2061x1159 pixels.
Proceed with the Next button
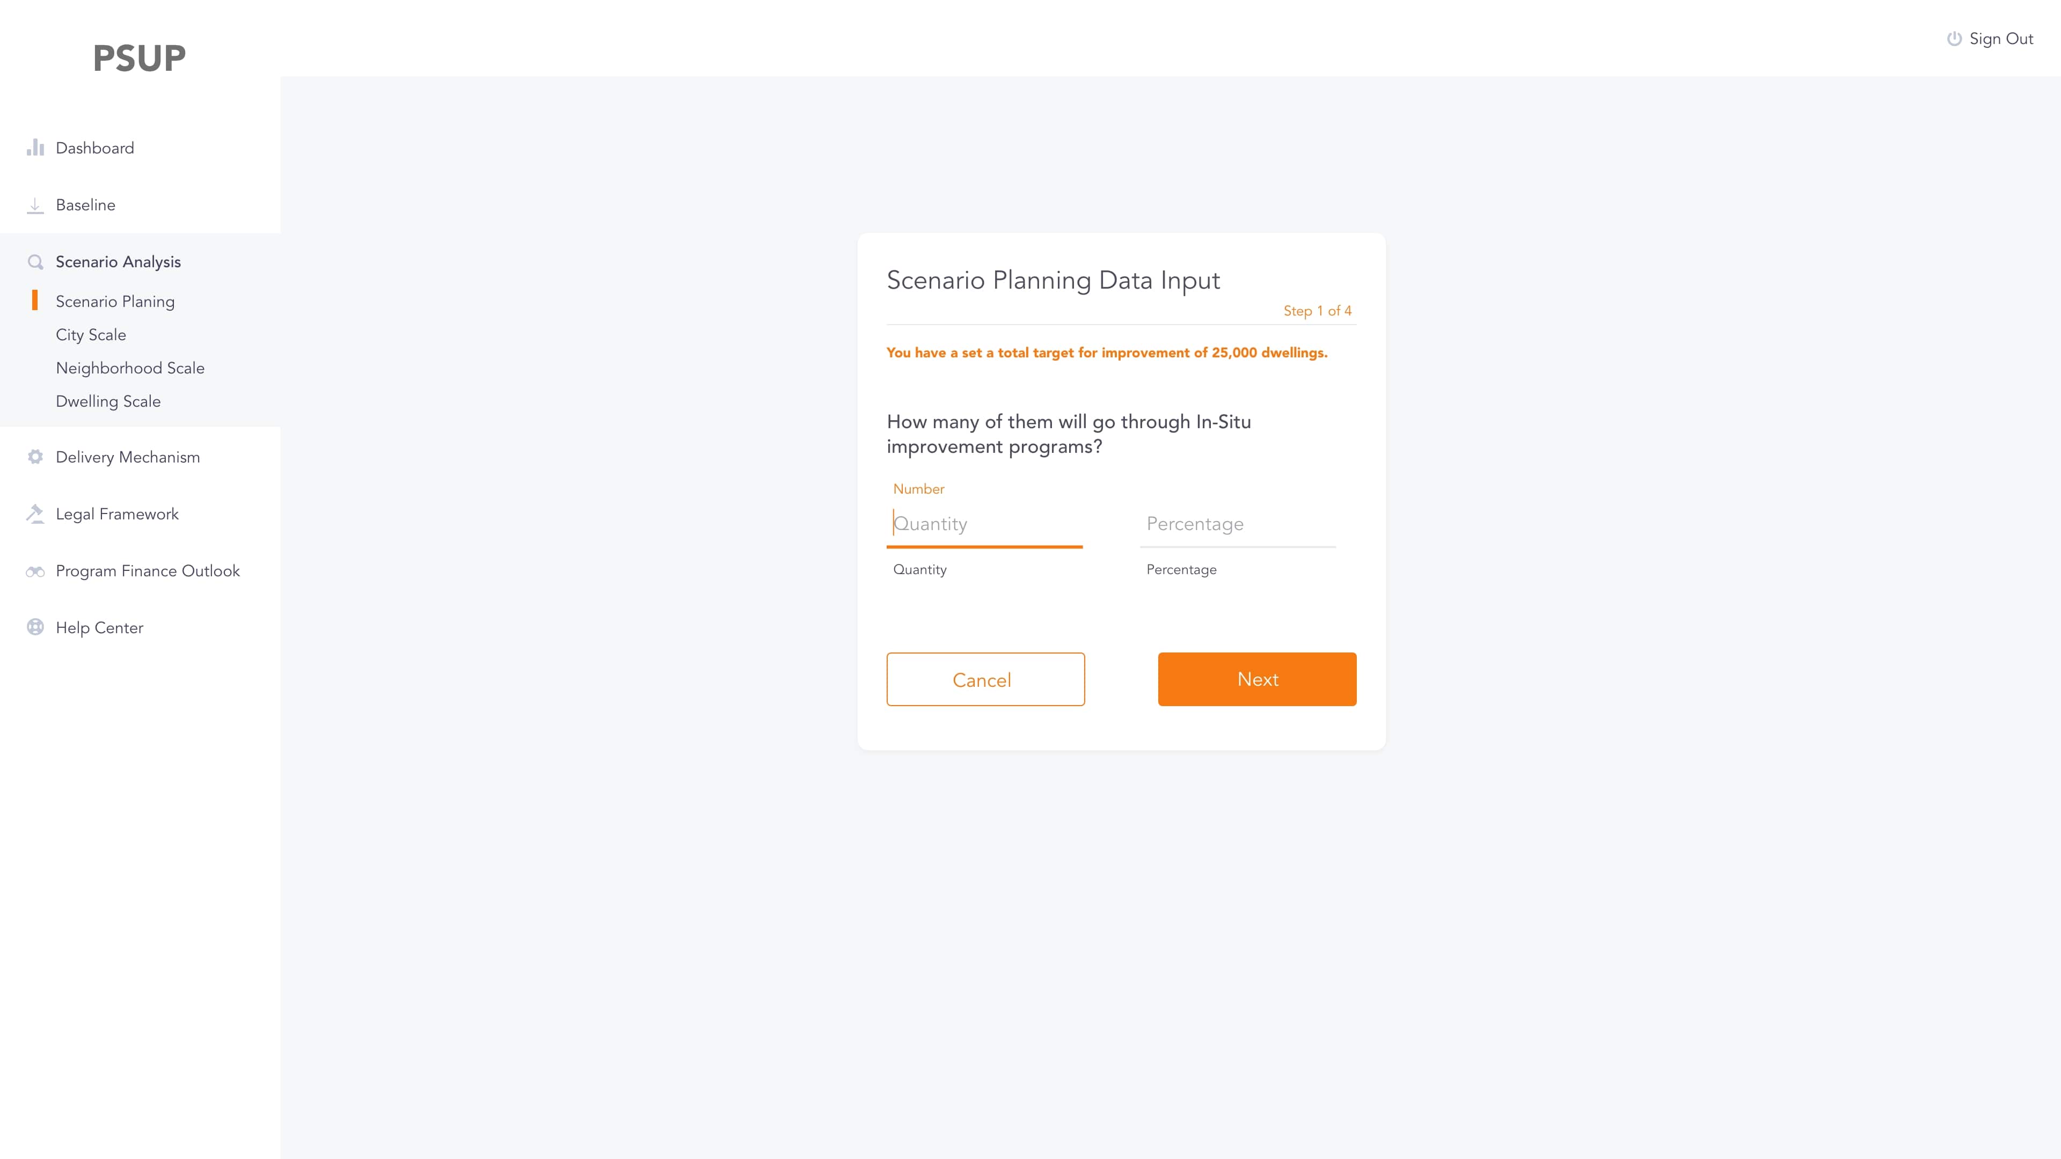click(1257, 679)
